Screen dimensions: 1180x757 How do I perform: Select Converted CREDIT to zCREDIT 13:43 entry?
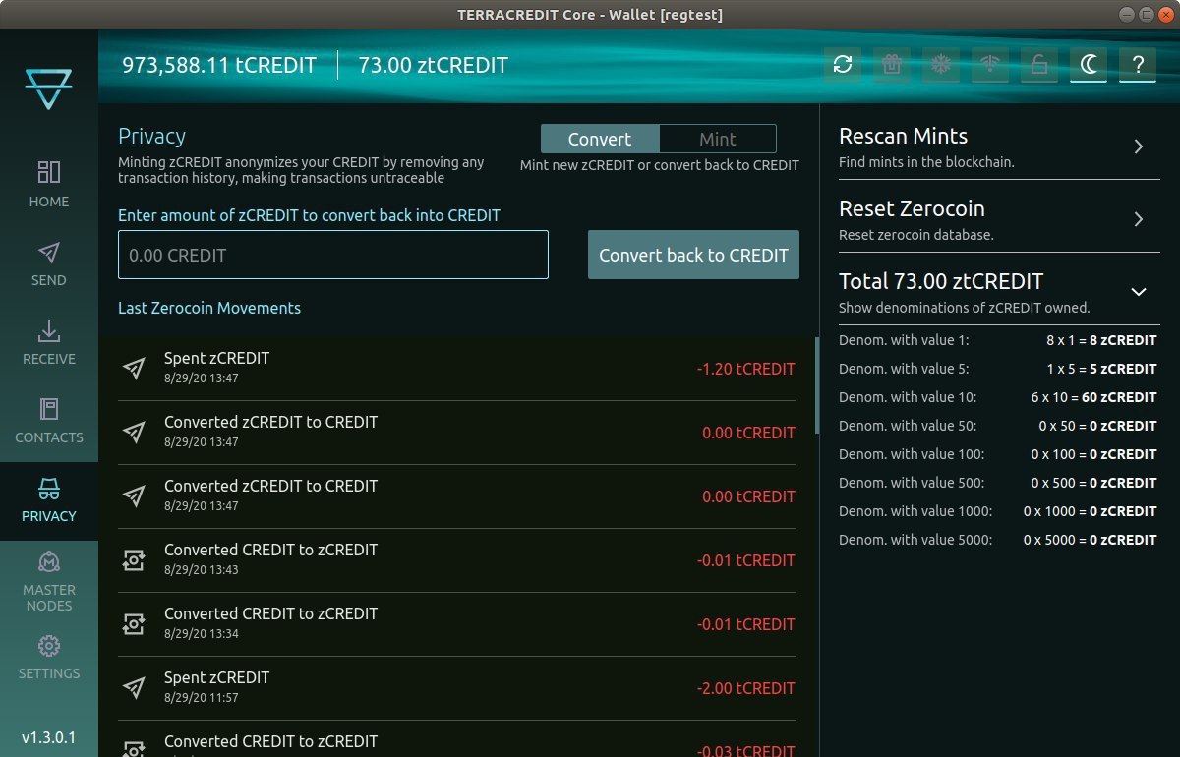click(456, 560)
